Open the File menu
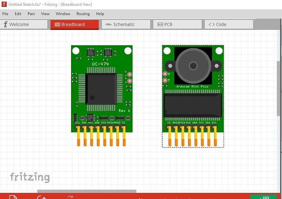Screen dimensions: 282x199 5,14
